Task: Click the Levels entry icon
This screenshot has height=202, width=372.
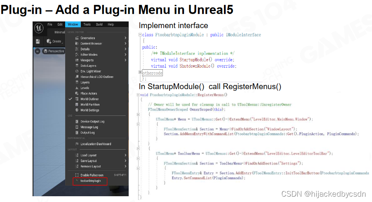Action: (x=77, y=88)
